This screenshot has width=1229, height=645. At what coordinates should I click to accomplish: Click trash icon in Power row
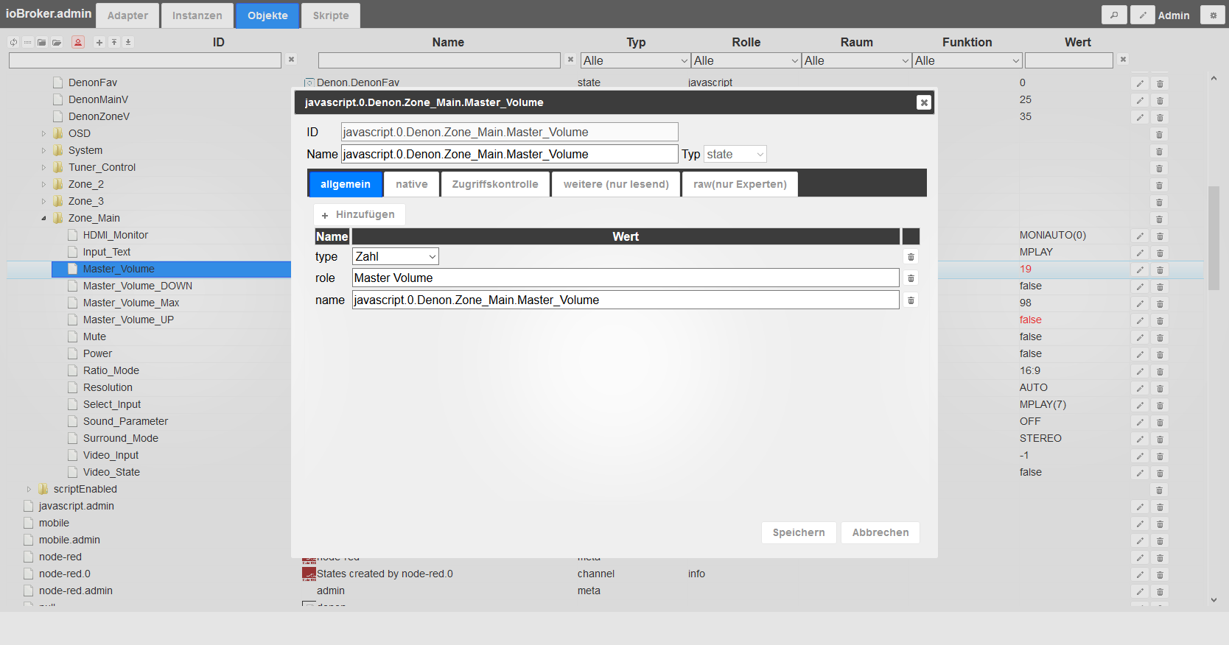(x=1160, y=355)
